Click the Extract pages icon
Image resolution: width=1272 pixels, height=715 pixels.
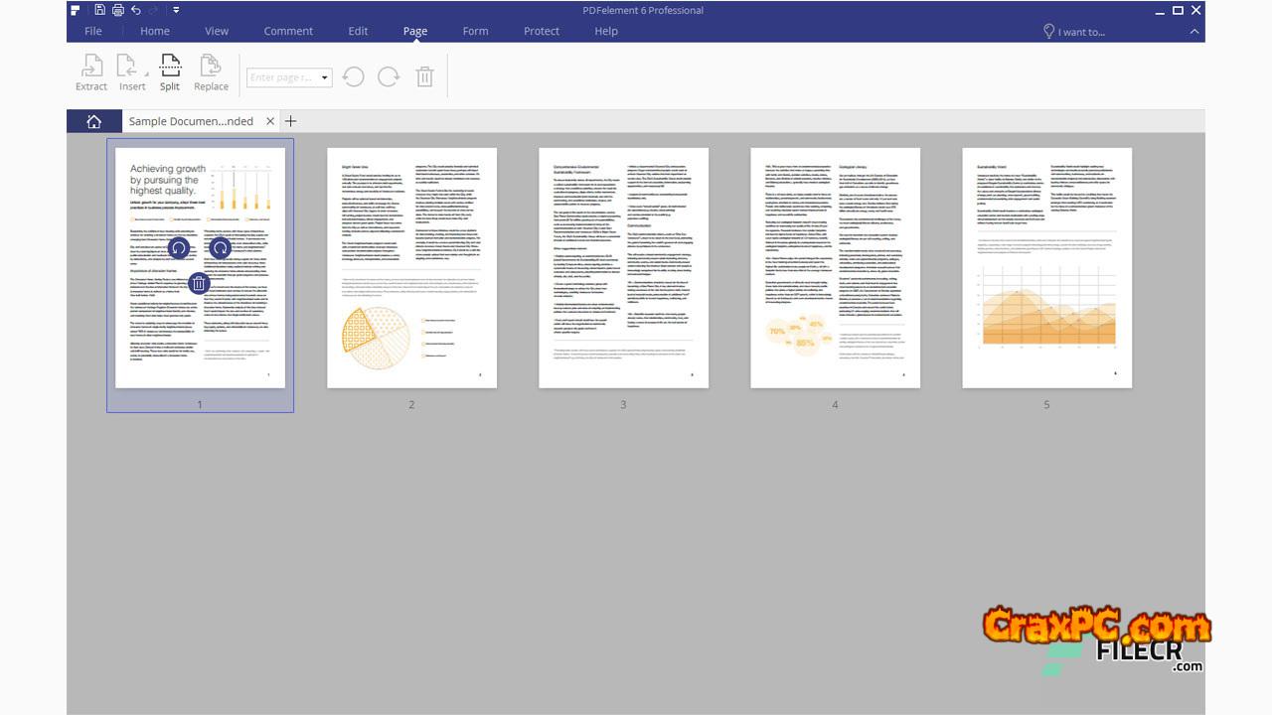(x=90, y=72)
